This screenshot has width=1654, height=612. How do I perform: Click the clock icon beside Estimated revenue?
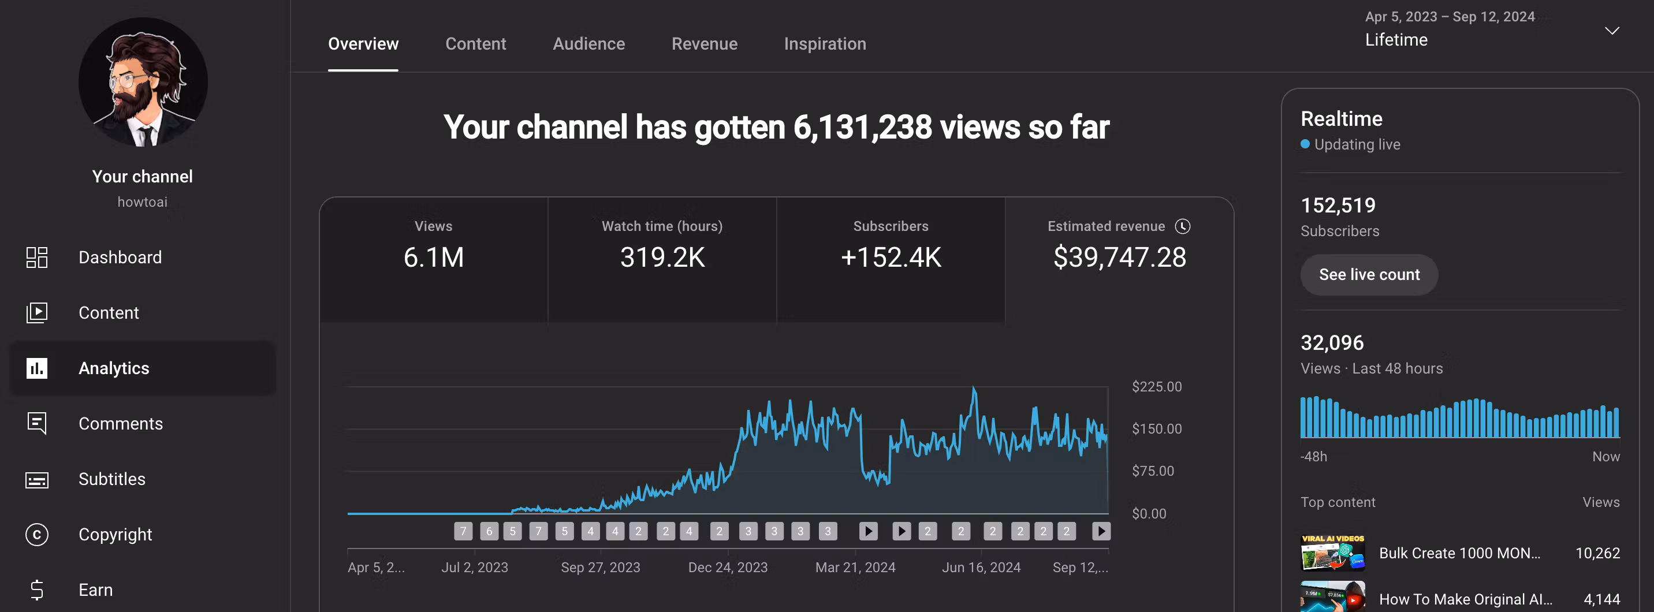[1182, 226]
